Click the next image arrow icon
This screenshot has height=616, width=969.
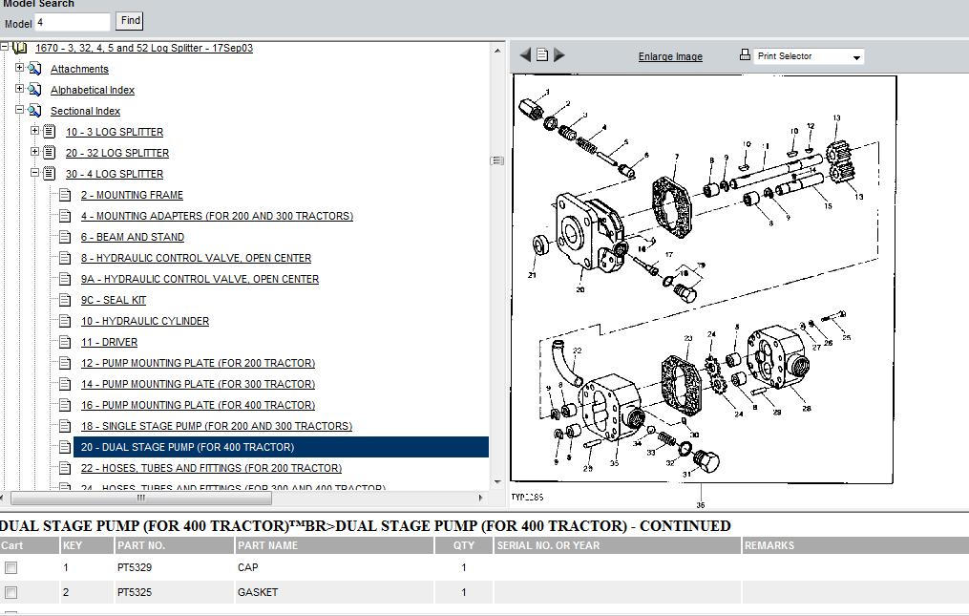[559, 55]
